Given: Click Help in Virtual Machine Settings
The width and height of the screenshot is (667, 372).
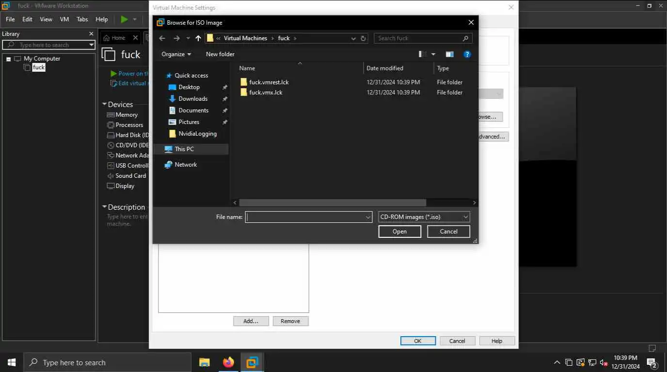Looking at the screenshot, I should click(497, 341).
